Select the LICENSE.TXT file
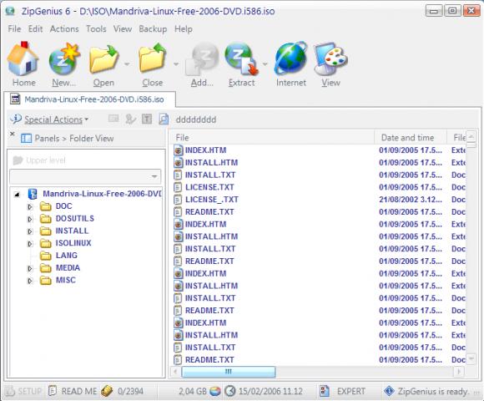Viewport: 484px width, 401px height. [209, 187]
